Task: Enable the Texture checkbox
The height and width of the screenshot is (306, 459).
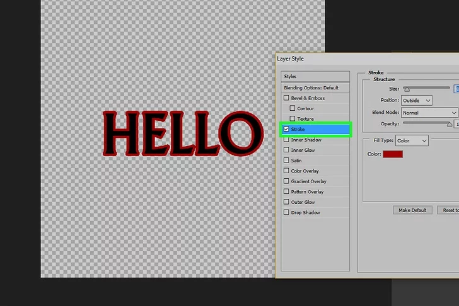Action: [293, 119]
